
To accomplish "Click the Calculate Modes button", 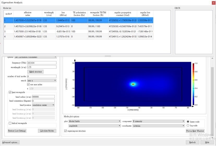I will 47,131.
